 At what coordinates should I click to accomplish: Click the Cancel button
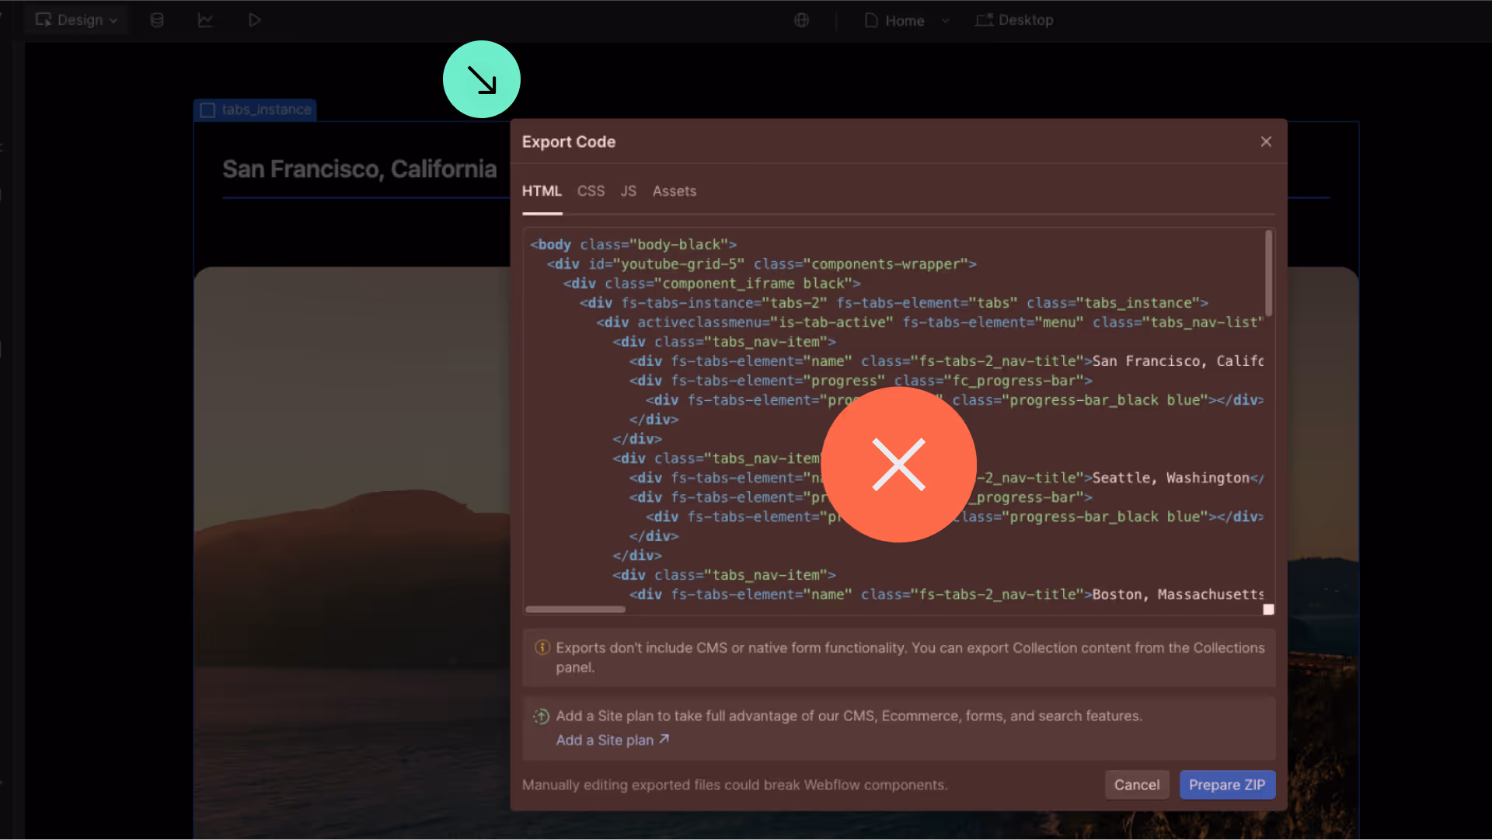click(1136, 785)
